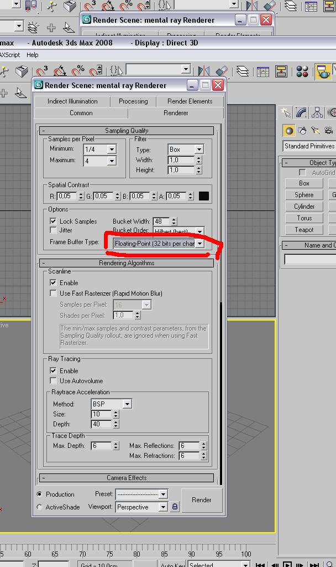Open Material Editor colored spheres icon
Viewport: 336px width, 567px height.
click(x=302, y=71)
